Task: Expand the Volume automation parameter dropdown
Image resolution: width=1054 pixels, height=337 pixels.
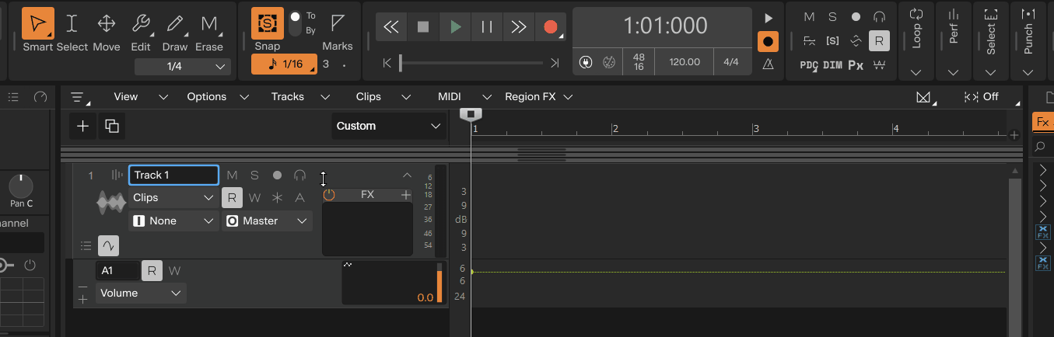Action: (141, 294)
